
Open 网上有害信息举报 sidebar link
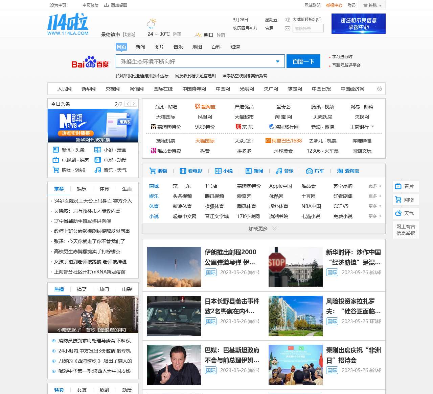coord(406,230)
